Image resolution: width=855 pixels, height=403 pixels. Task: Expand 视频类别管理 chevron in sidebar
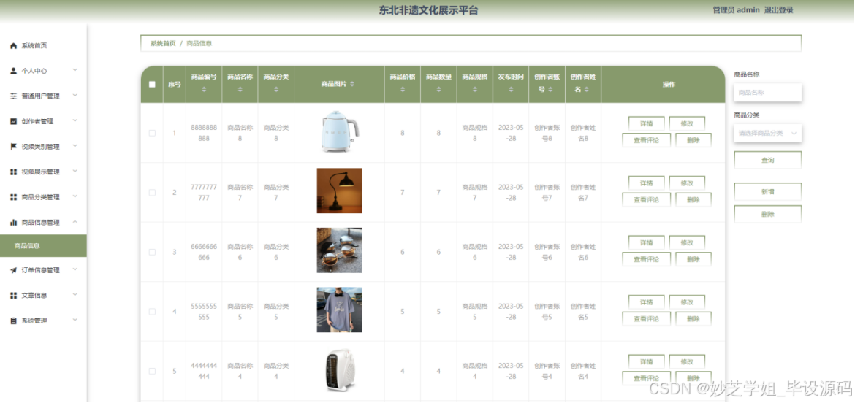pos(75,146)
